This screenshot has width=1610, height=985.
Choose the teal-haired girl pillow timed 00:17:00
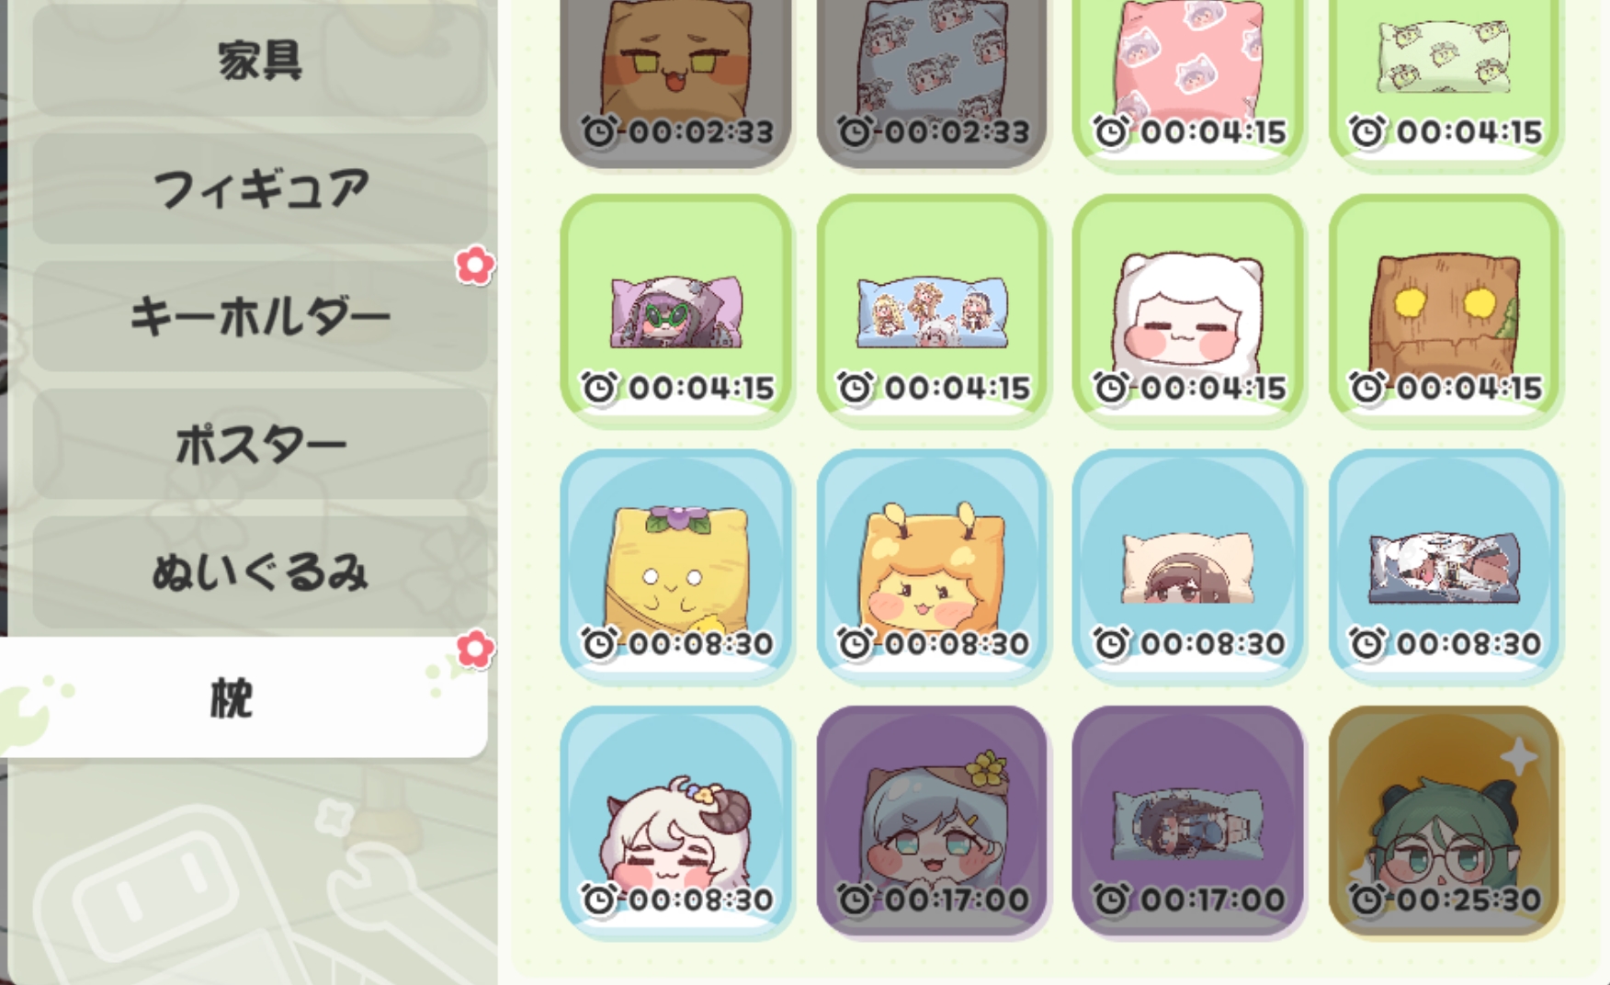point(932,821)
